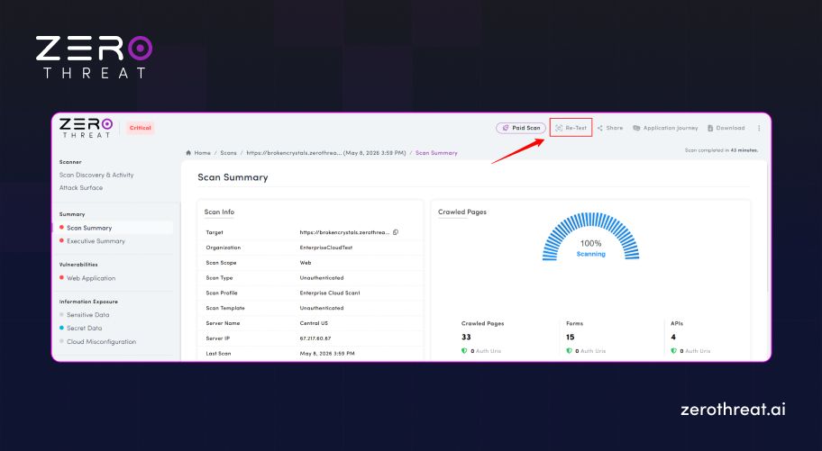
Task: Open the Attack Surface section
Action: click(81, 187)
